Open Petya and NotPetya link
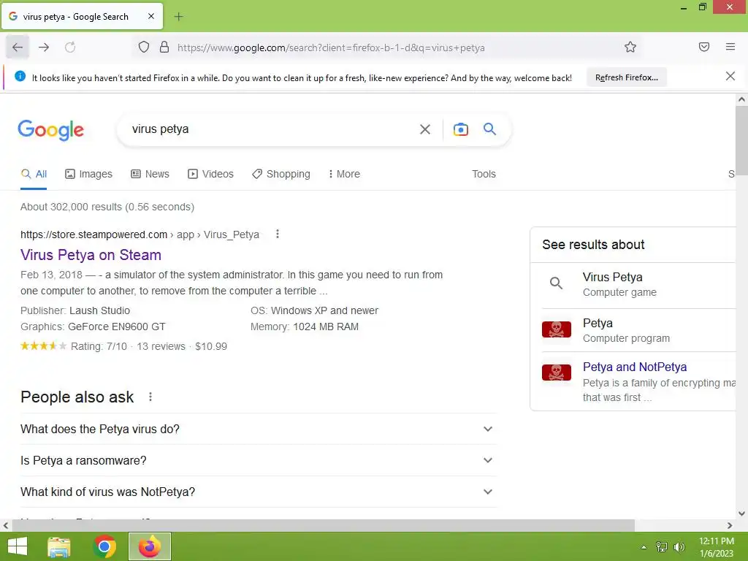Image resolution: width=748 pixels, height=561 pixels. (635, 367)
